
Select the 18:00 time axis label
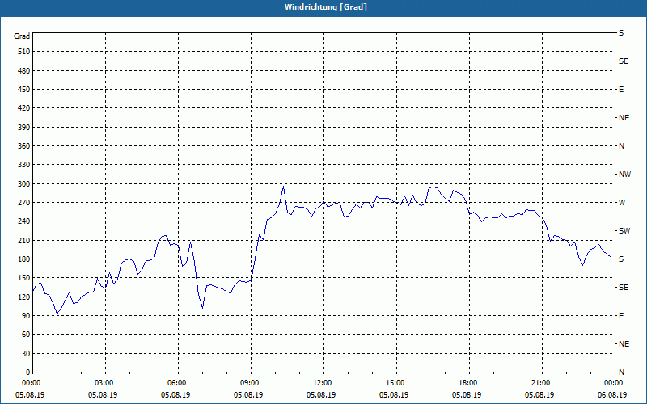pyautogui.click(x=467, y=383)
